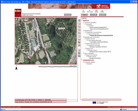Collapse the Ámbito nacional node
The height and width of the screenshot is (111, 138).
coord(85,39)
